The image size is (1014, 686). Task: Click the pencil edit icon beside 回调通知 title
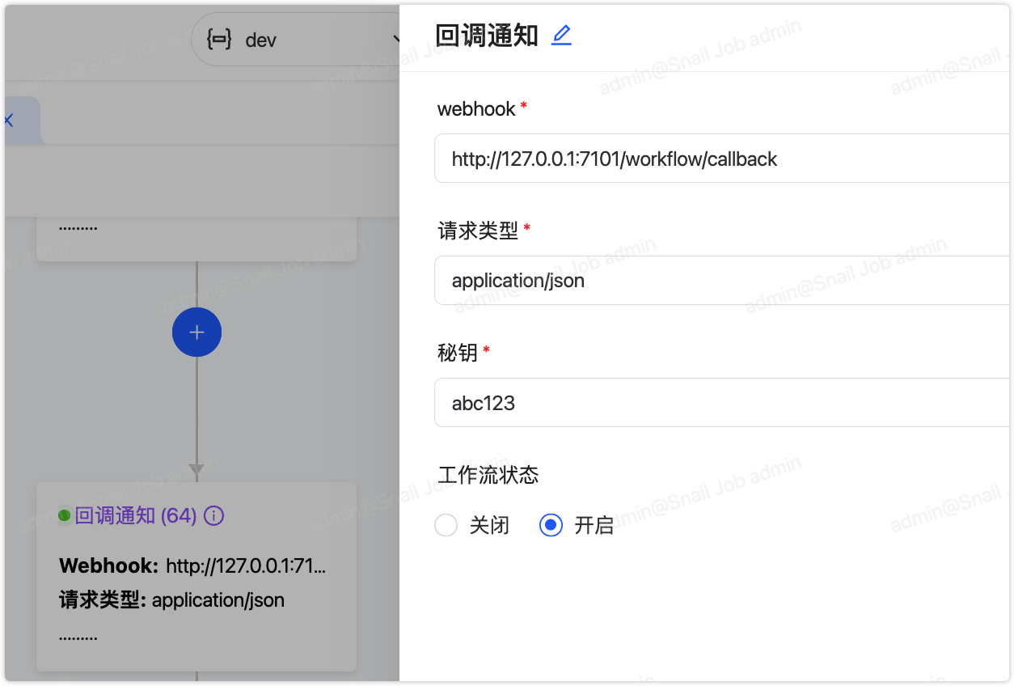point(561,36)
